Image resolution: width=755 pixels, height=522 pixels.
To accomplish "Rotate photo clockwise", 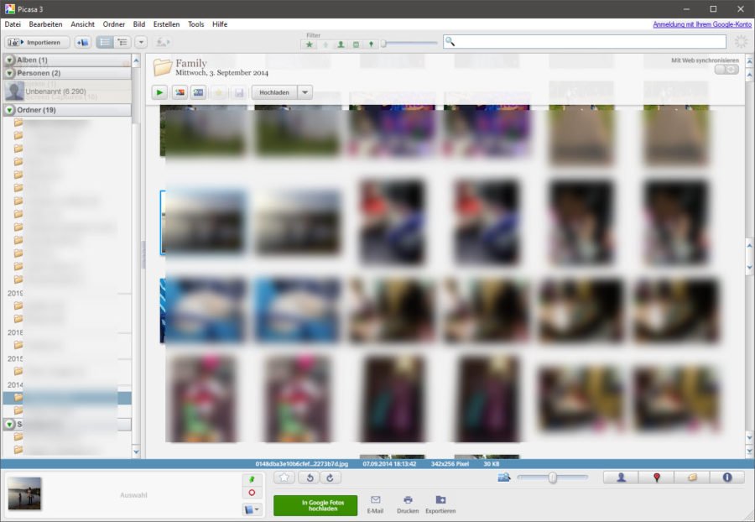I will point(331,478).
